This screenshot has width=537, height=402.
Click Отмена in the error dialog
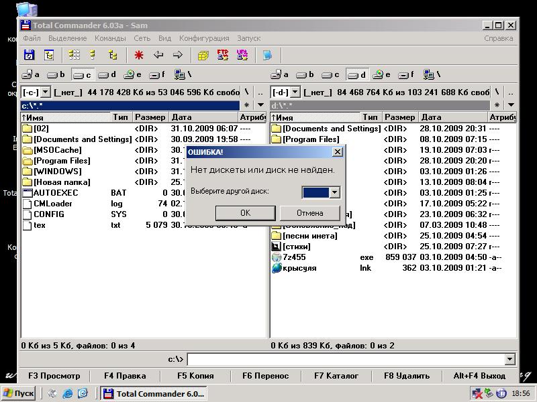pyautogui.click(x=310, y=213)
